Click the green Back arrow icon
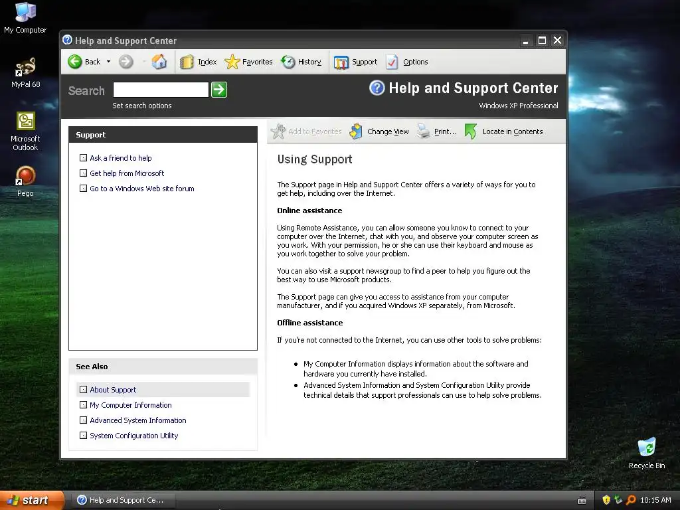 tap(74, 62)
